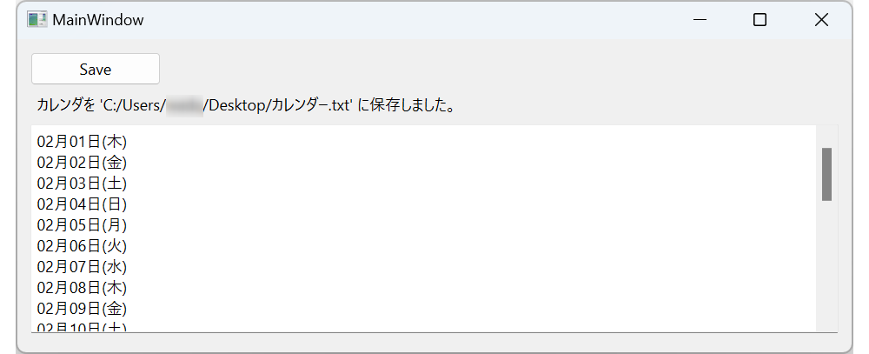Click the MainWindow app icon in title bar

click(x=36, y=20)
